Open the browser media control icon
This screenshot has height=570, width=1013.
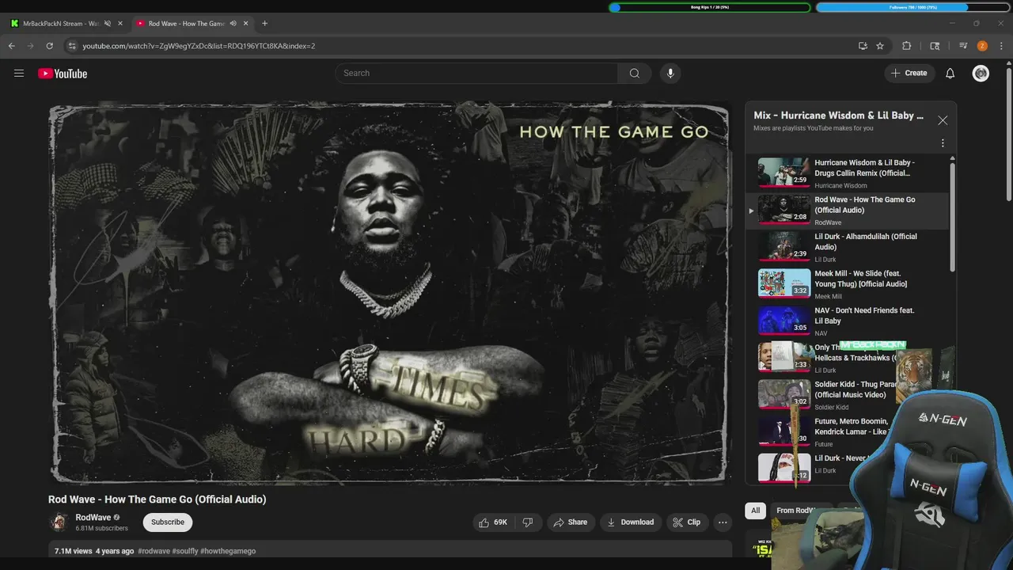click(963, 46)
